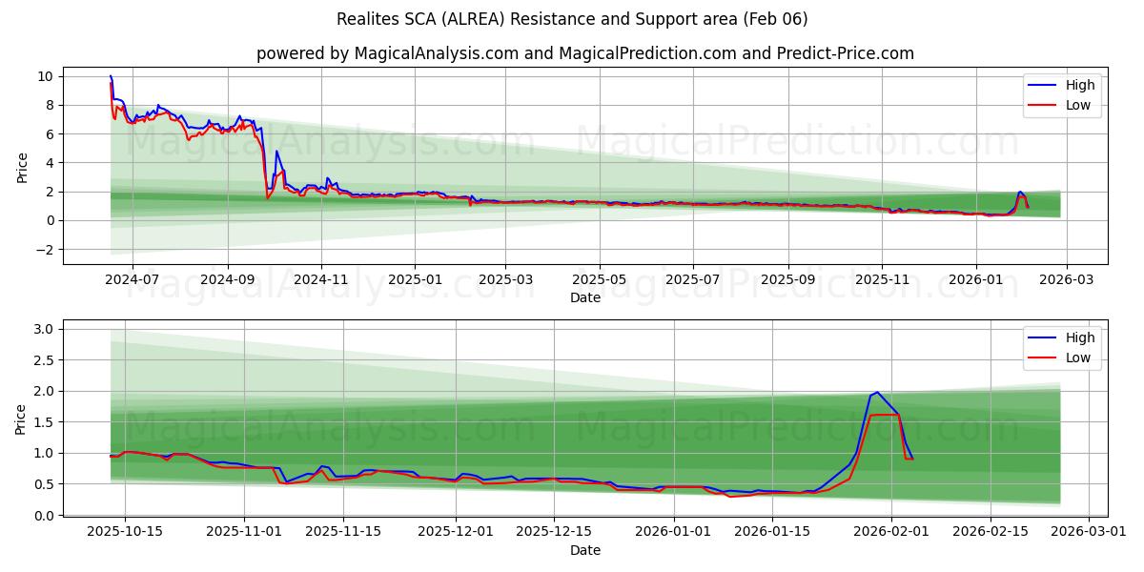The image size is (1144, 572).
Task: Click the "2025-11-15" tick label on bottom chart
Action: (342, 532)
